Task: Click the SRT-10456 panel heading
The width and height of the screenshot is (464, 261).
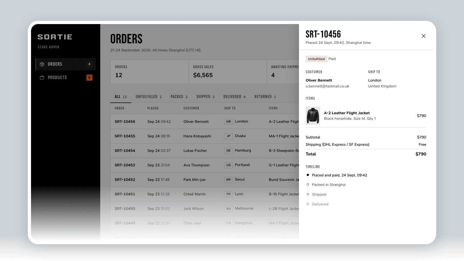Action: tap(323, 34)
